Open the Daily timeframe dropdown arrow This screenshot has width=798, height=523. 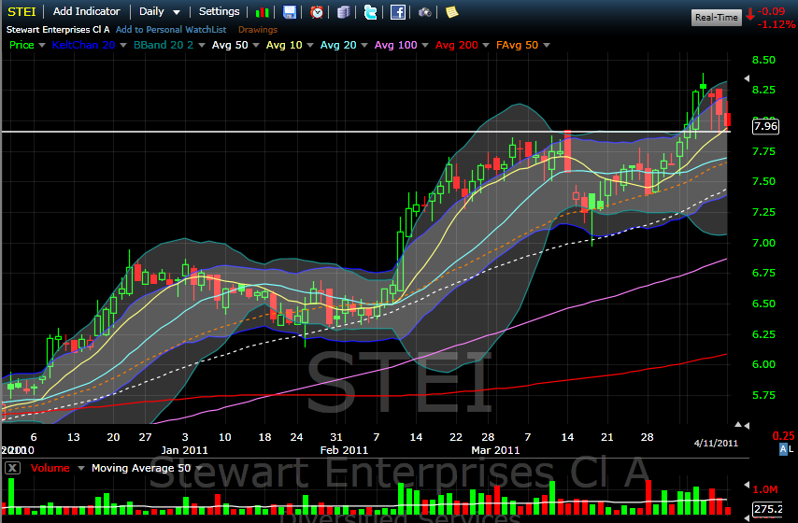[177, 12]
